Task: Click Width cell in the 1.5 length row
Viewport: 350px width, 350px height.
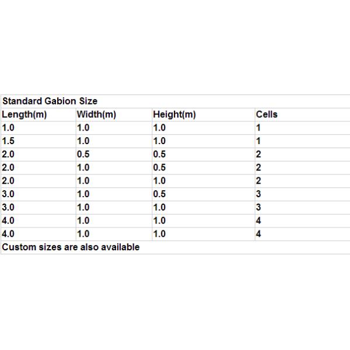Action: tap(83, 141)
